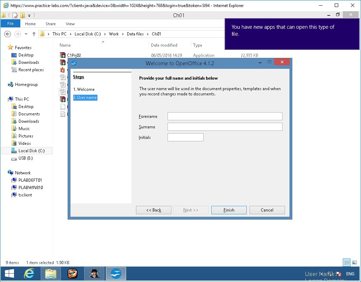This screenshot has width=361, height=282.
Task: Select step 1. Welcome in Steps list
Action: [x=84, y=89]
